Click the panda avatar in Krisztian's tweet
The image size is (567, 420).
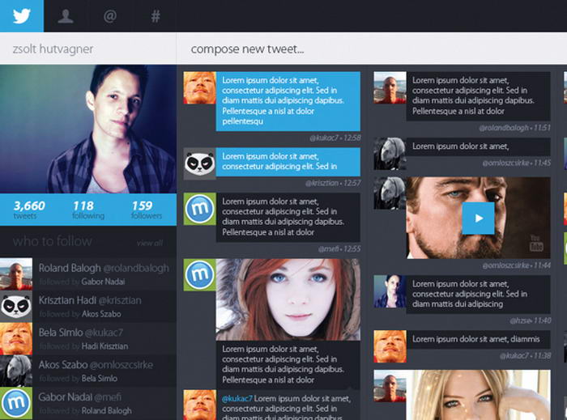click(x=198, y=163)
